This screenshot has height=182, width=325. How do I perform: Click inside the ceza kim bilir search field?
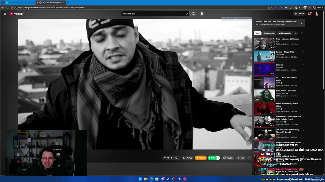pyautogui.click(x=154, y=14)
